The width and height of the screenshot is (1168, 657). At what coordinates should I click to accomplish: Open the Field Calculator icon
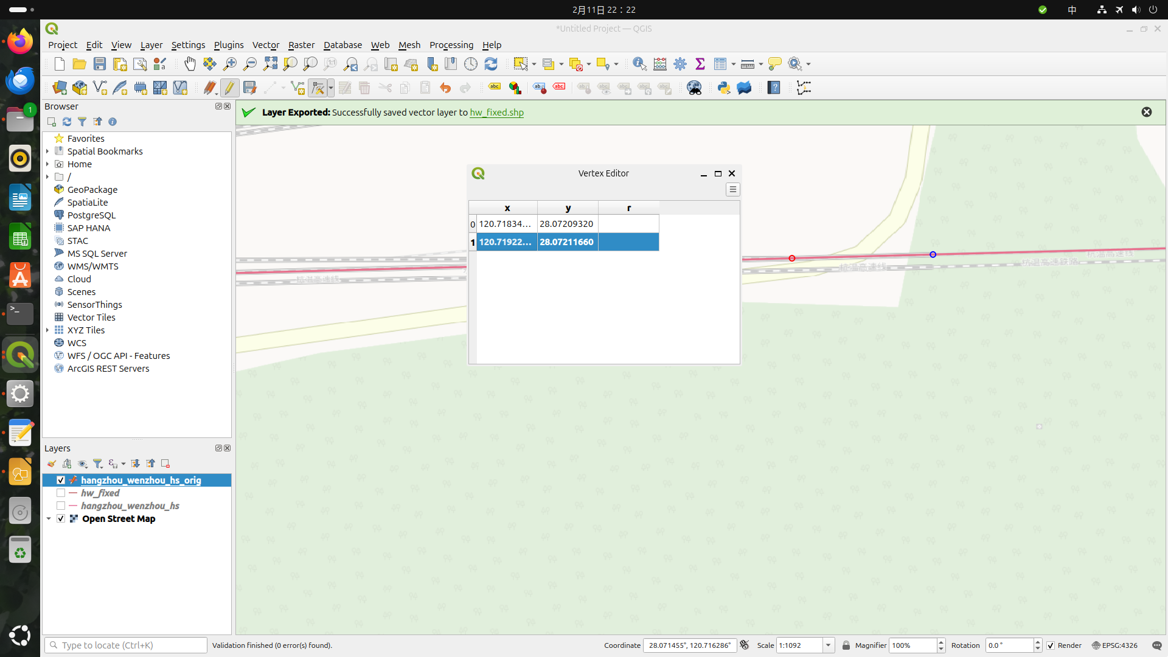coord(660,64)
